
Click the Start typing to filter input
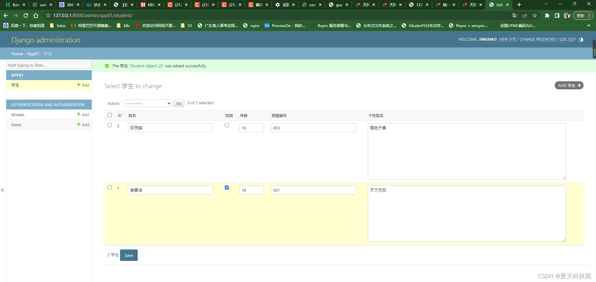click(49, 65)
